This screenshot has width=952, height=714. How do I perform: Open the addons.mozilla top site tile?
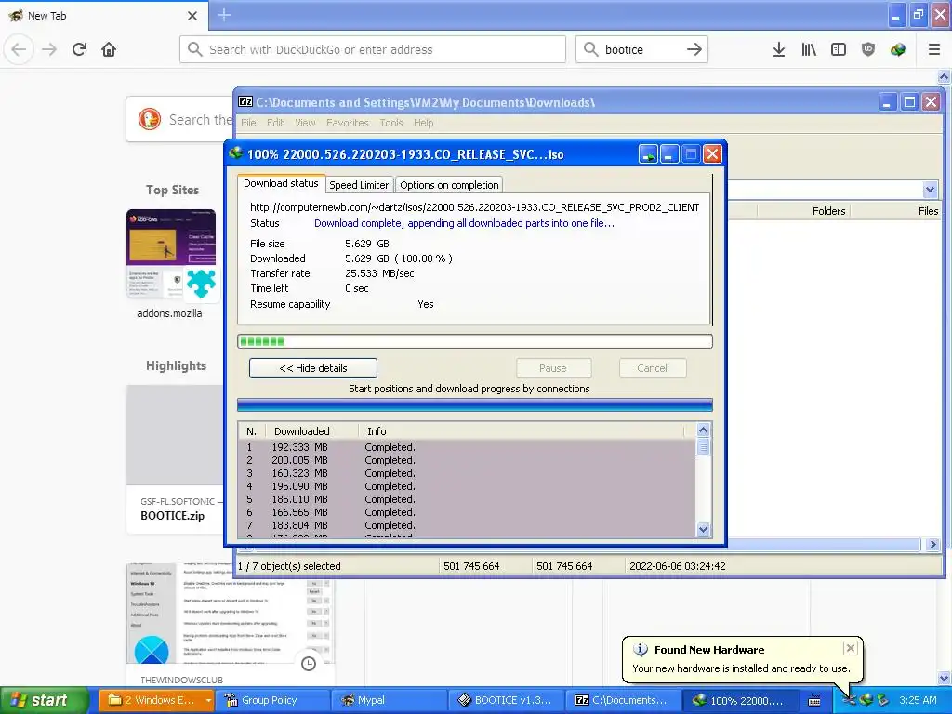tap(171, 264)
